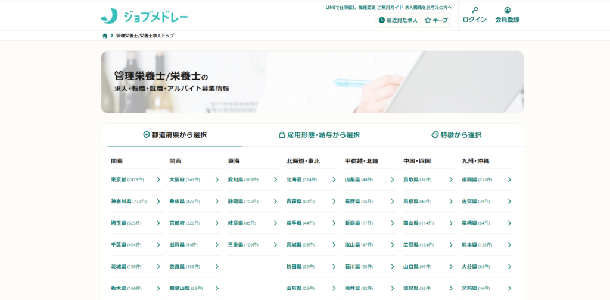
Task: Click the chevron beside 宮城県
Action: 334,245
